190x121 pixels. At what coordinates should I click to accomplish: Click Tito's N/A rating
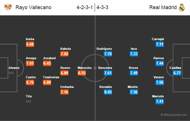(x=28, y=101)
